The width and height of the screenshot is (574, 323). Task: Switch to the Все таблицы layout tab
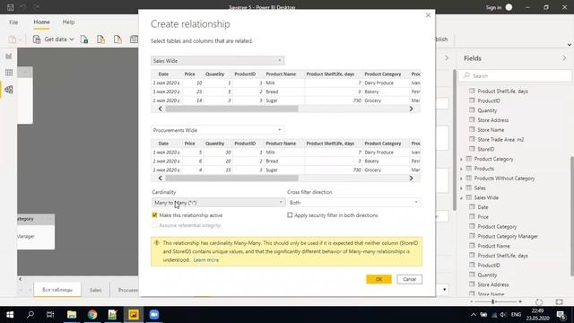(57, 290)
